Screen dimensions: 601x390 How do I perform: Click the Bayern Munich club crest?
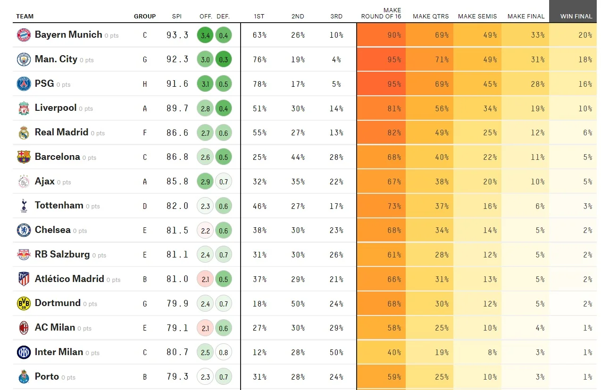tap(24, 35)
